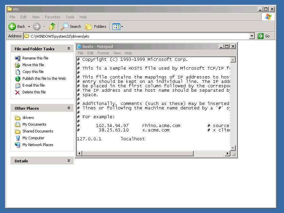Go up one folder level icon

(52, 26)
